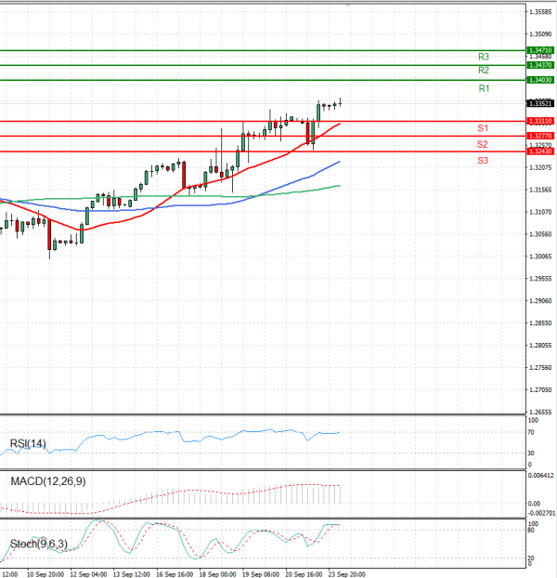The width and height of the screenshot is (557, 578).
Task: Click the R1 resistance label
Action: [x=484, y=88]
